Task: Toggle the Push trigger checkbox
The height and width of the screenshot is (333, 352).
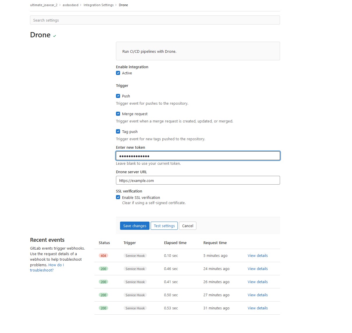Action: tap(118, 96)
